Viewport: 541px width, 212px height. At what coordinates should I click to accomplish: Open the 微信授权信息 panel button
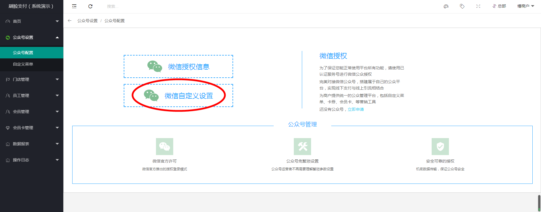178,66
